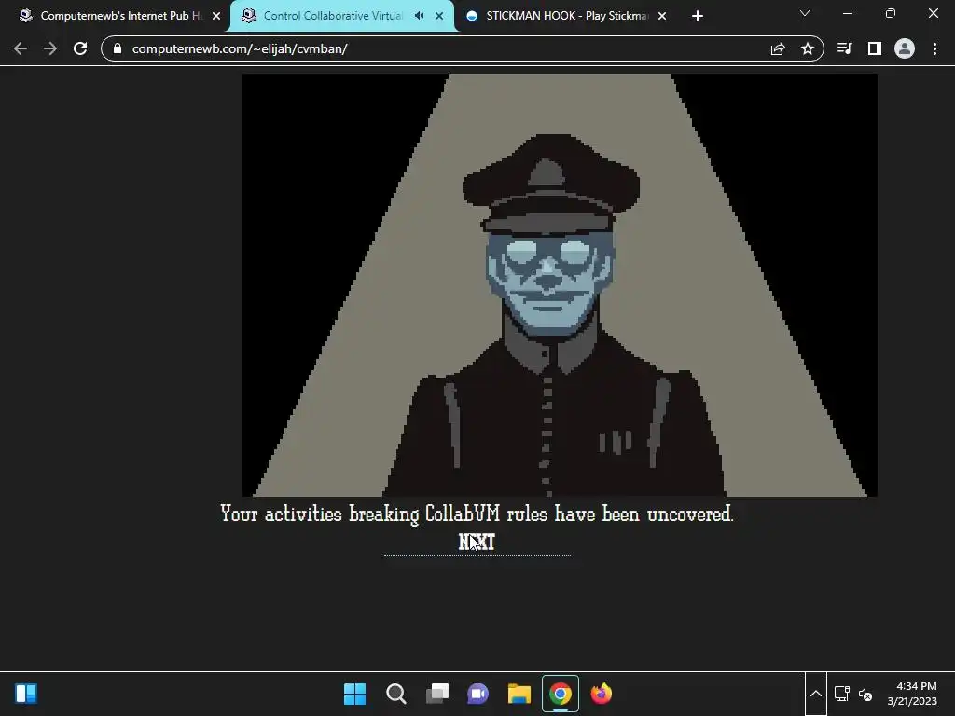
Task: Open the clock showing 4:34 PM
Action: (912, 694)
